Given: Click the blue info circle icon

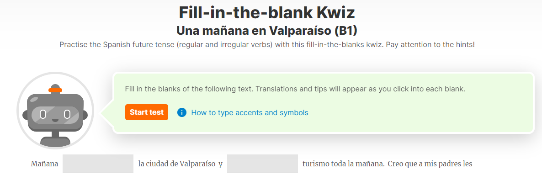Looking at the screenshot, I should [182, 112].
